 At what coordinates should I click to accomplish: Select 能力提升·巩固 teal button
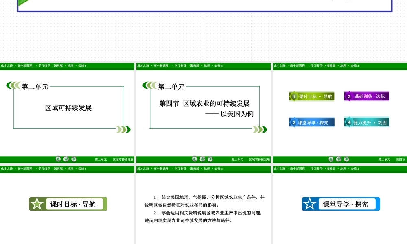click(367, 122)
